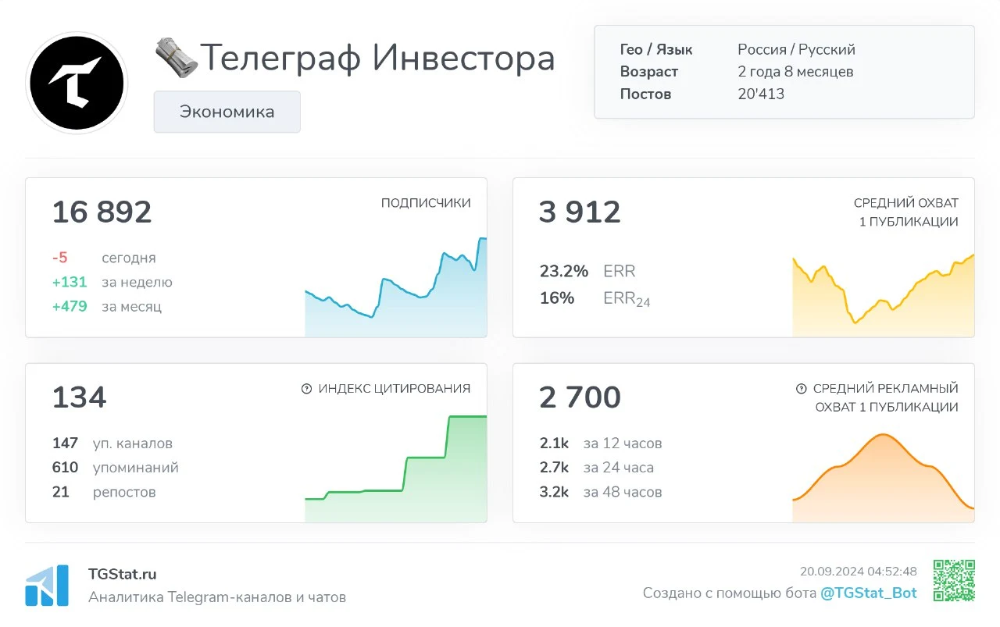Click the Телеграф Инвестора channel title
Viewport: 1000px width, 627px height.
point(378,58)
